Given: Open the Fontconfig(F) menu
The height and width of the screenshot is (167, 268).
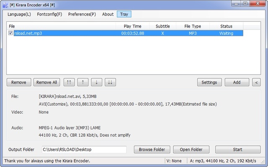Looking at the screenshot, I should (49, 14).
